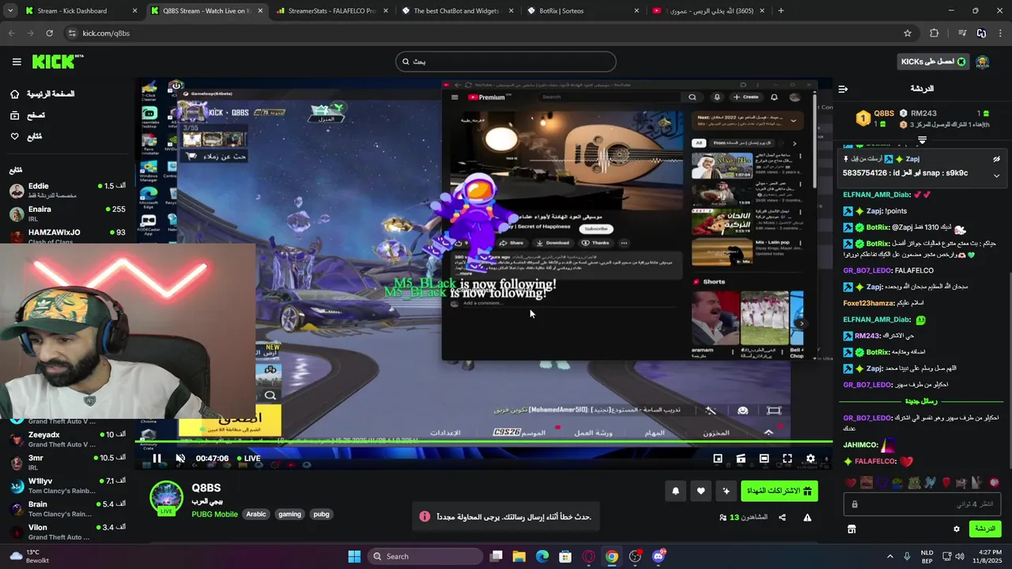Screen dimensions: 1012x569
Task: Switch to The best ChatBot and Widgets tab
Action: tap(456, 11)
